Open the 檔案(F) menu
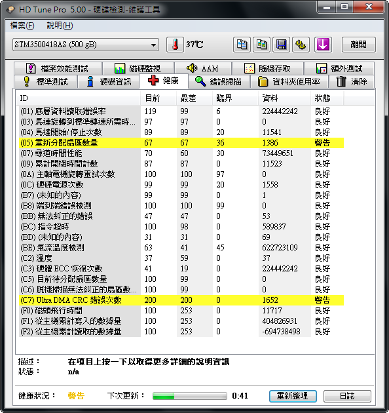 point(22,26)
